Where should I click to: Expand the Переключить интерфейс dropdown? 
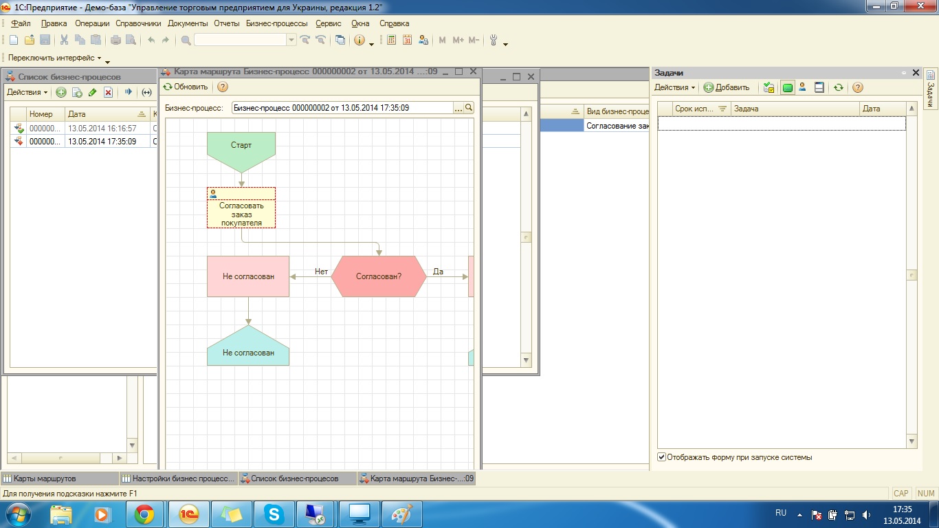[x=55, y=58]
